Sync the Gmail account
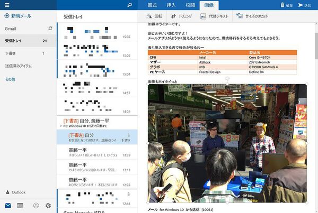The width and height of the screenshot is (318, 213). [x=50, y=29]
